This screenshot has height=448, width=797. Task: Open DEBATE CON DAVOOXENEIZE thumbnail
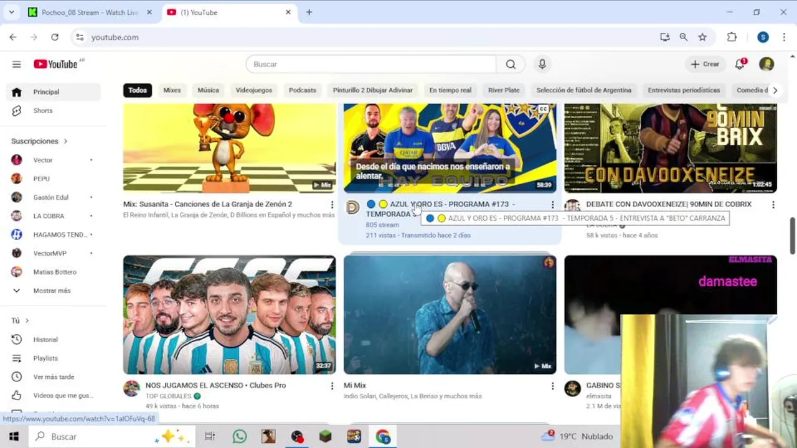pyautogui.click(x=671, y=148)
